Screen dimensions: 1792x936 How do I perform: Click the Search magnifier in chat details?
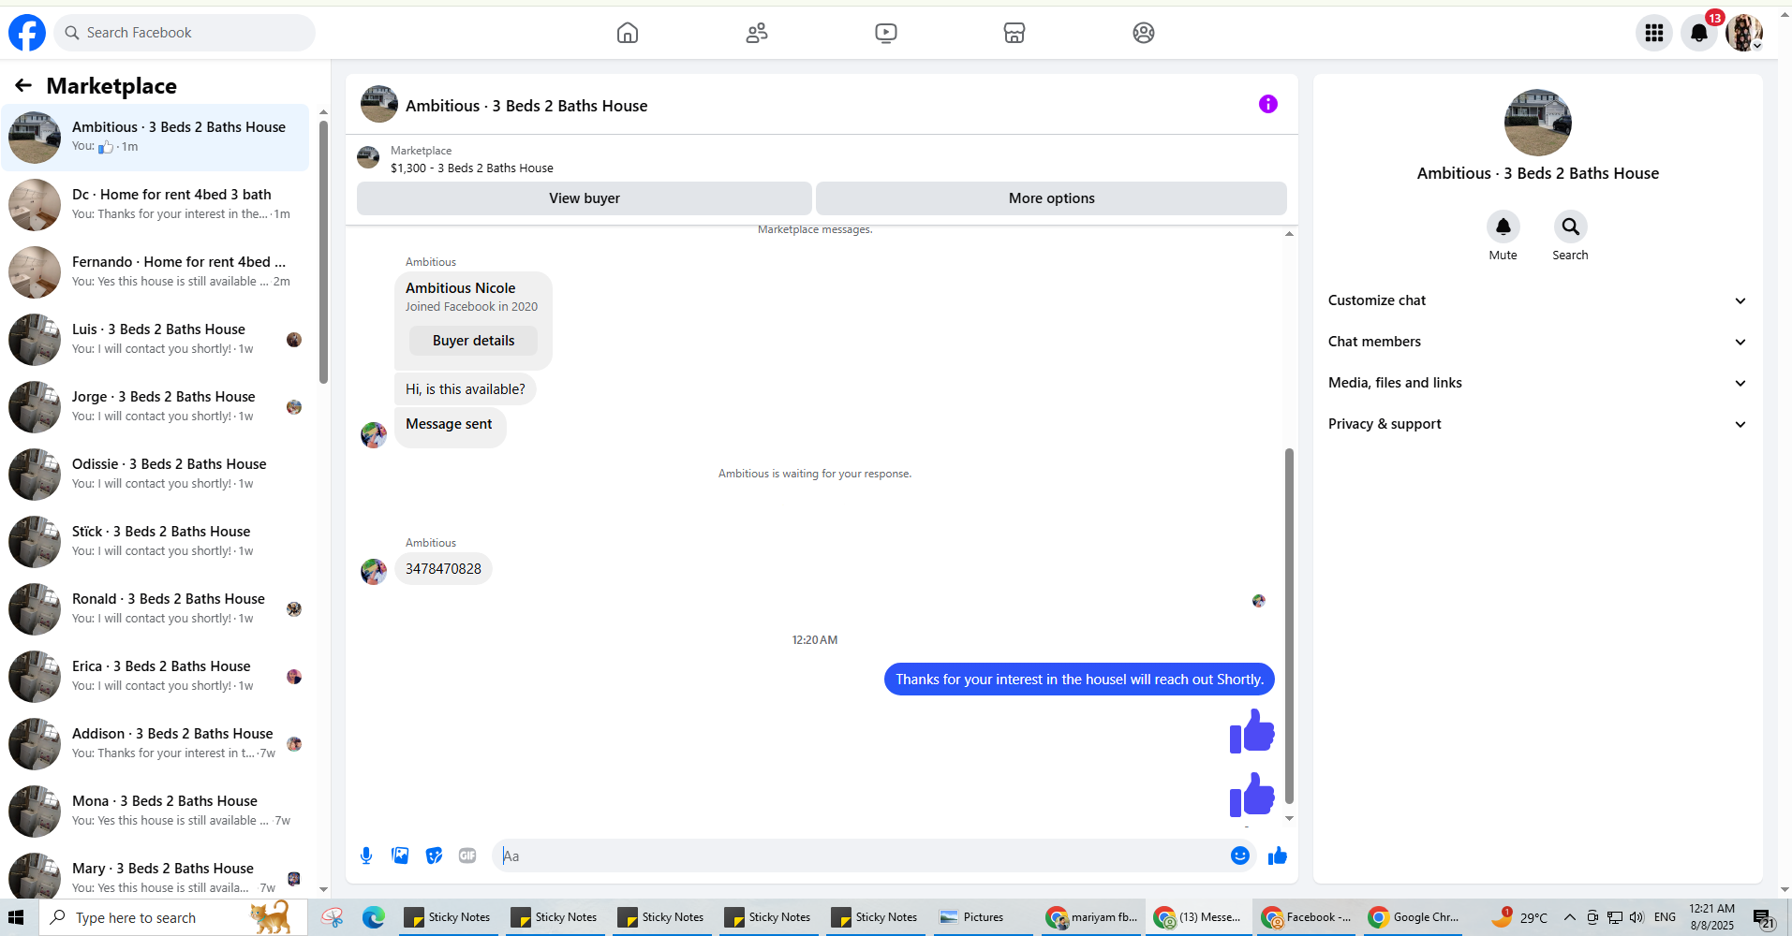tap(1571, 227)
